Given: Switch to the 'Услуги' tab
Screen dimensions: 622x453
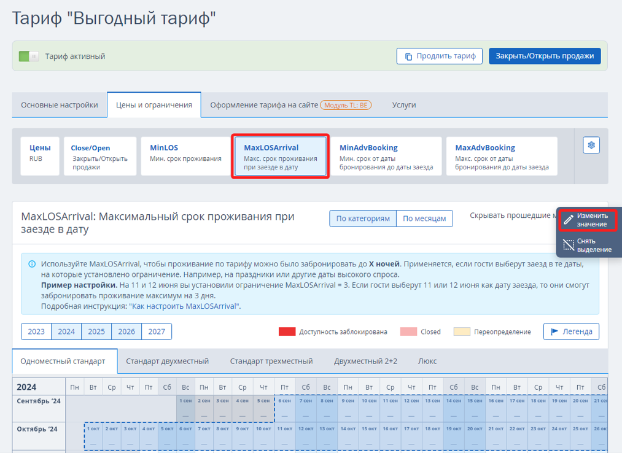Looking at the screenshot, I should [404, 105].
